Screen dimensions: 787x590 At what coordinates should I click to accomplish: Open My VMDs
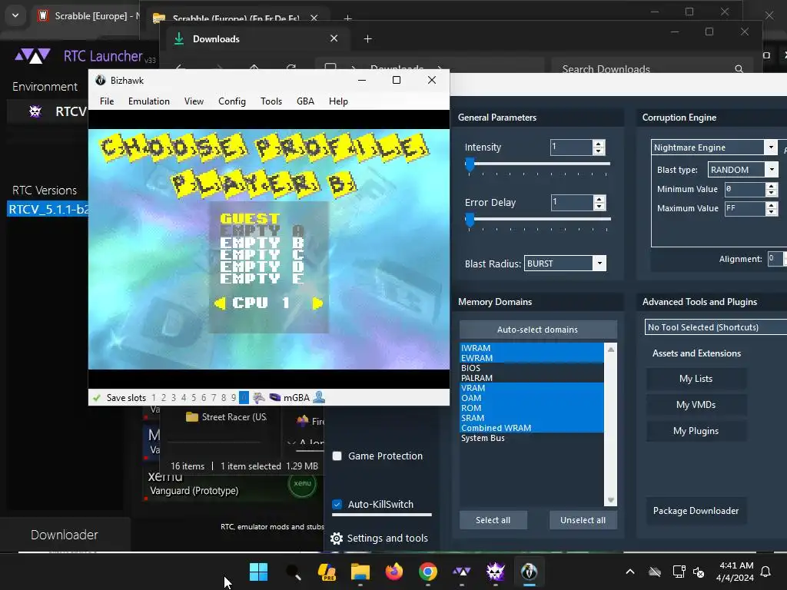coord(696,405)
